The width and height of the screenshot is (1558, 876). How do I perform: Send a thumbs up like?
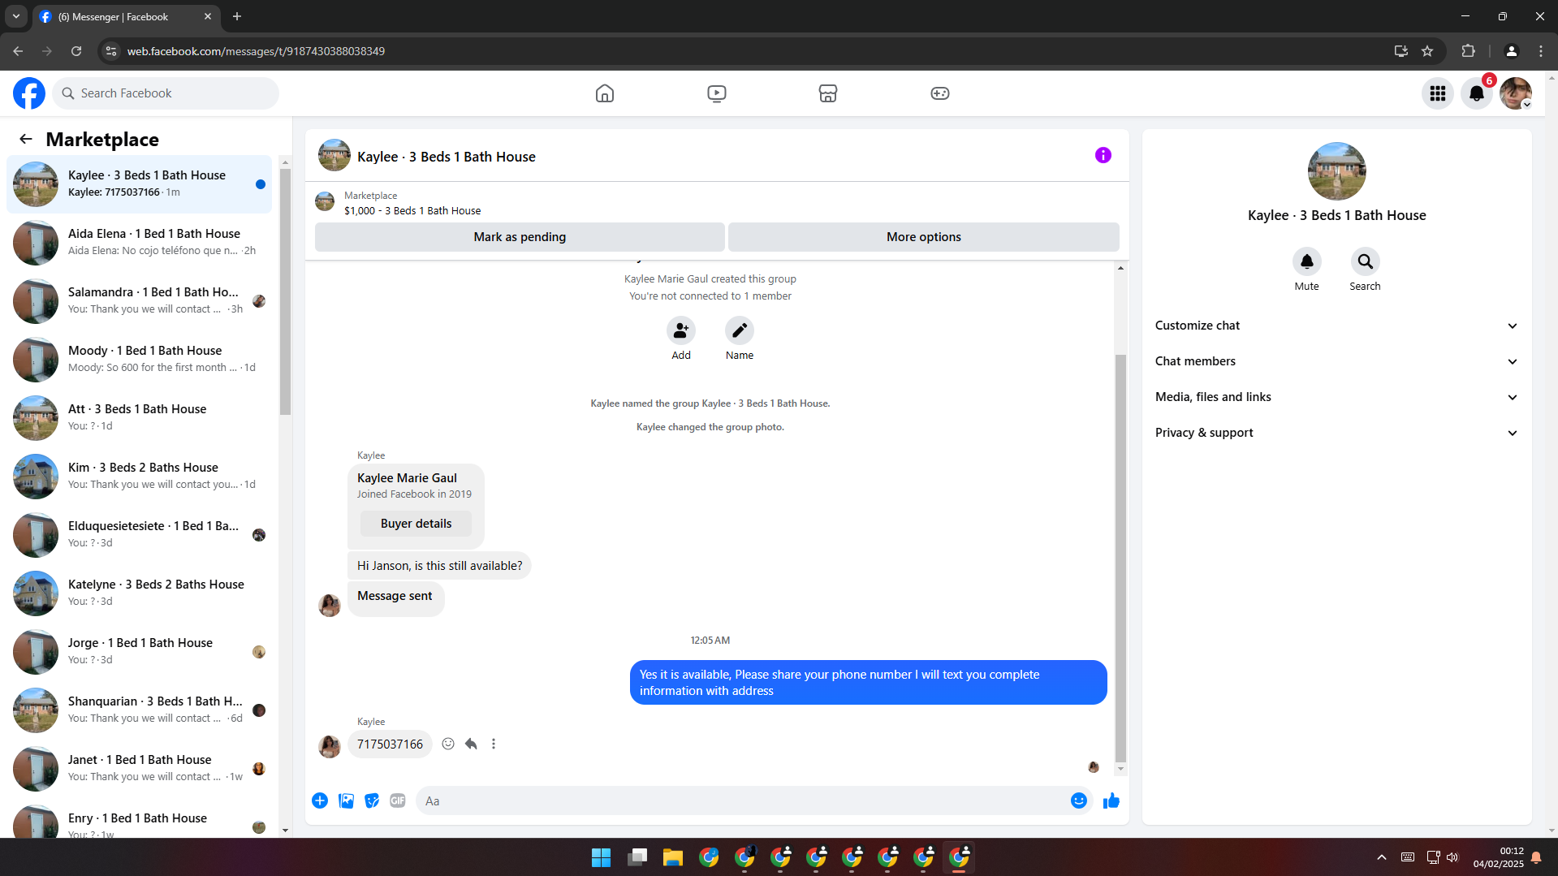(1111, 800)
